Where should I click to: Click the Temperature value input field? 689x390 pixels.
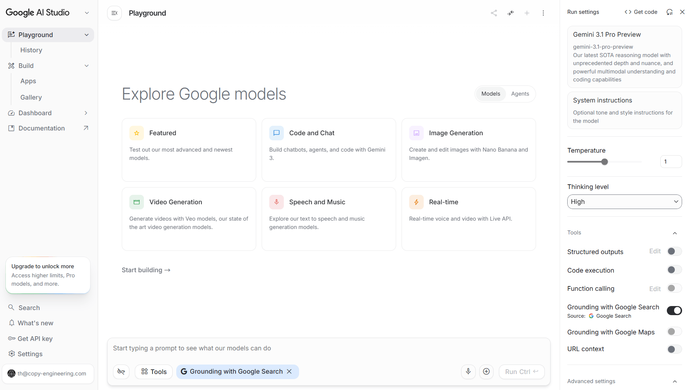[671, 162]
